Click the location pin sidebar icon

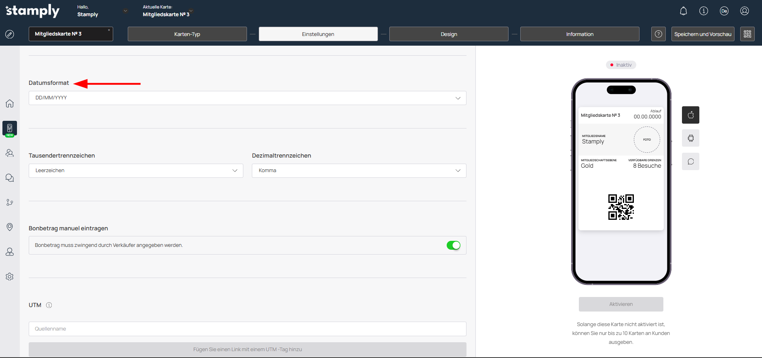point(10,227)
